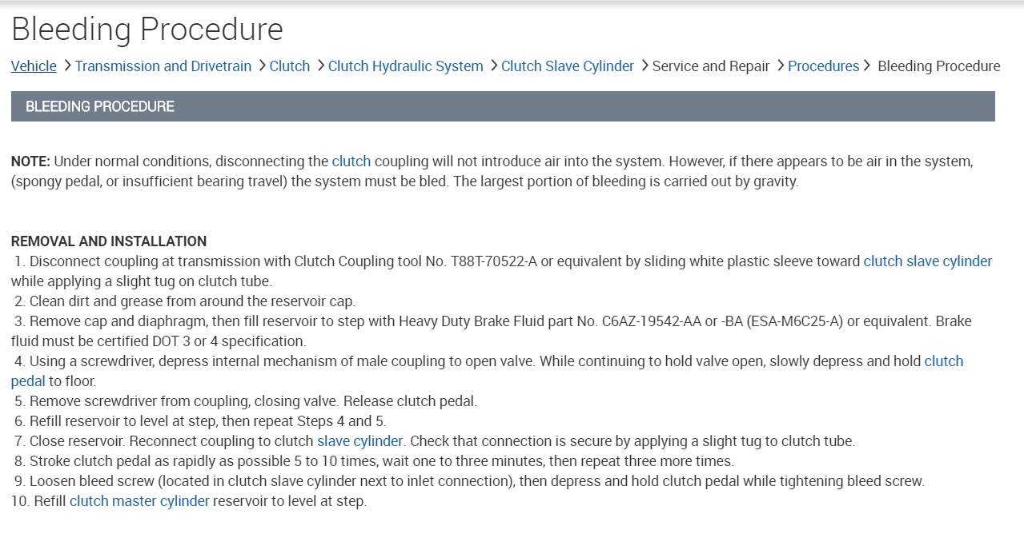Image resolution: width=1024 pixels, height=542 pixels.
Task: Go to the Clutch breadcrumb level
Action: pyautogui.click(x=290, y=66)
